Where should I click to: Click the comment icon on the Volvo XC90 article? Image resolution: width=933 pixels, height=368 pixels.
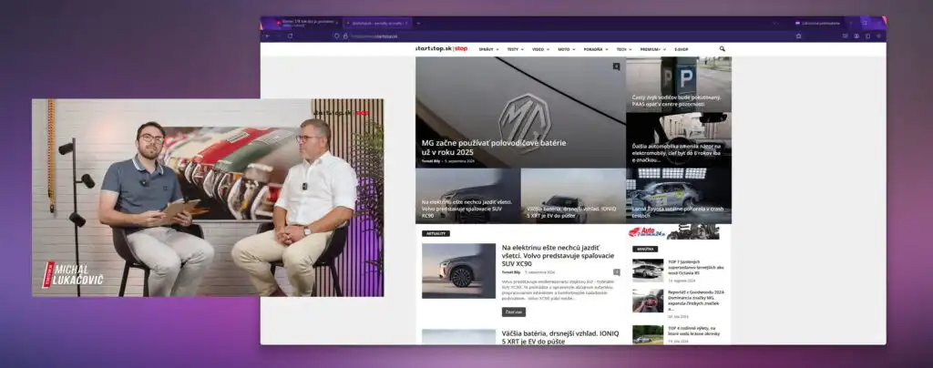(x=617, y=271)
